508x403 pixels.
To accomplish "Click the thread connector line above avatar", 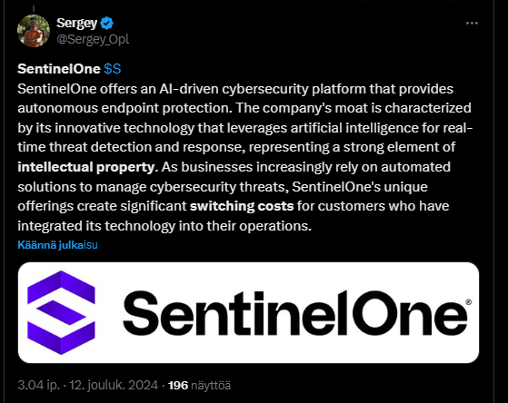I will pyautogui.click(x=34, y=9).
